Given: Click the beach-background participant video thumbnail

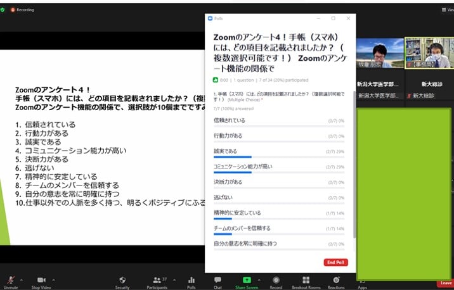Looking at the screenshot, I should coord(380,53).
